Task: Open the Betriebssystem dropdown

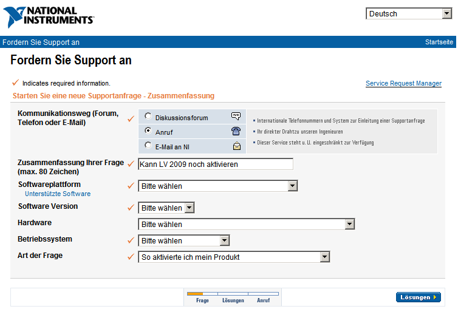Action: click(x=184, y=241)
